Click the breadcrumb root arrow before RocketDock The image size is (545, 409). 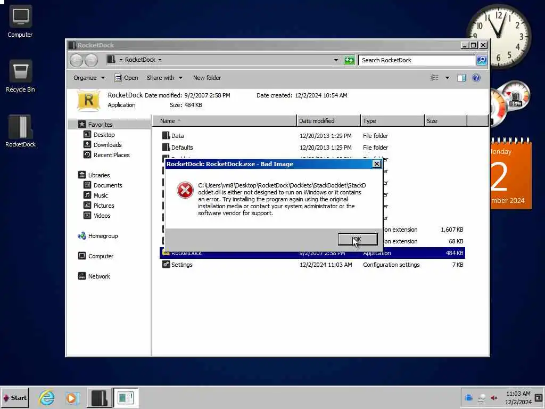coord(121,60)
